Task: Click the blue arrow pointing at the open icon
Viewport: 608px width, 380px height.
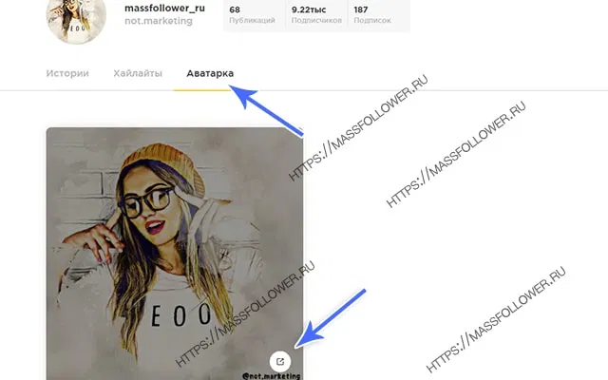Action: 330,318
